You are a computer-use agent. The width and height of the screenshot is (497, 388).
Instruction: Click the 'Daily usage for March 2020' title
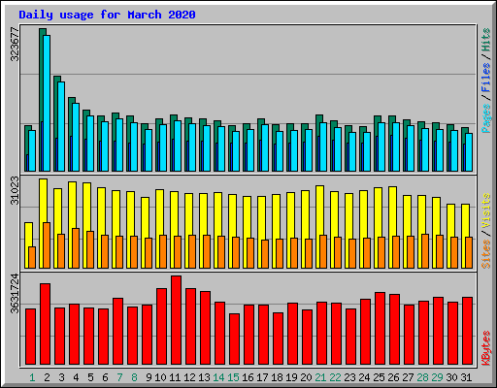[x=107, y=15]
